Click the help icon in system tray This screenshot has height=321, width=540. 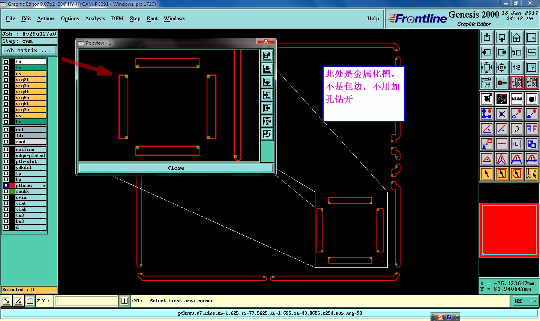point(449,317)
